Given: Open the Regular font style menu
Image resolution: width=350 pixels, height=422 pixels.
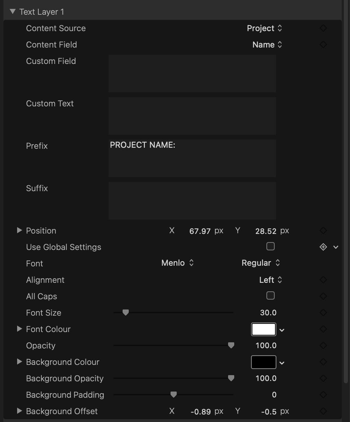Looking at the screenshot, I should tap(261, 263).
